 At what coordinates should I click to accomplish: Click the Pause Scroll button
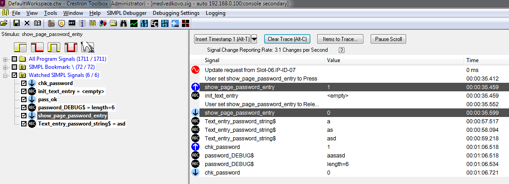[389, 39]
